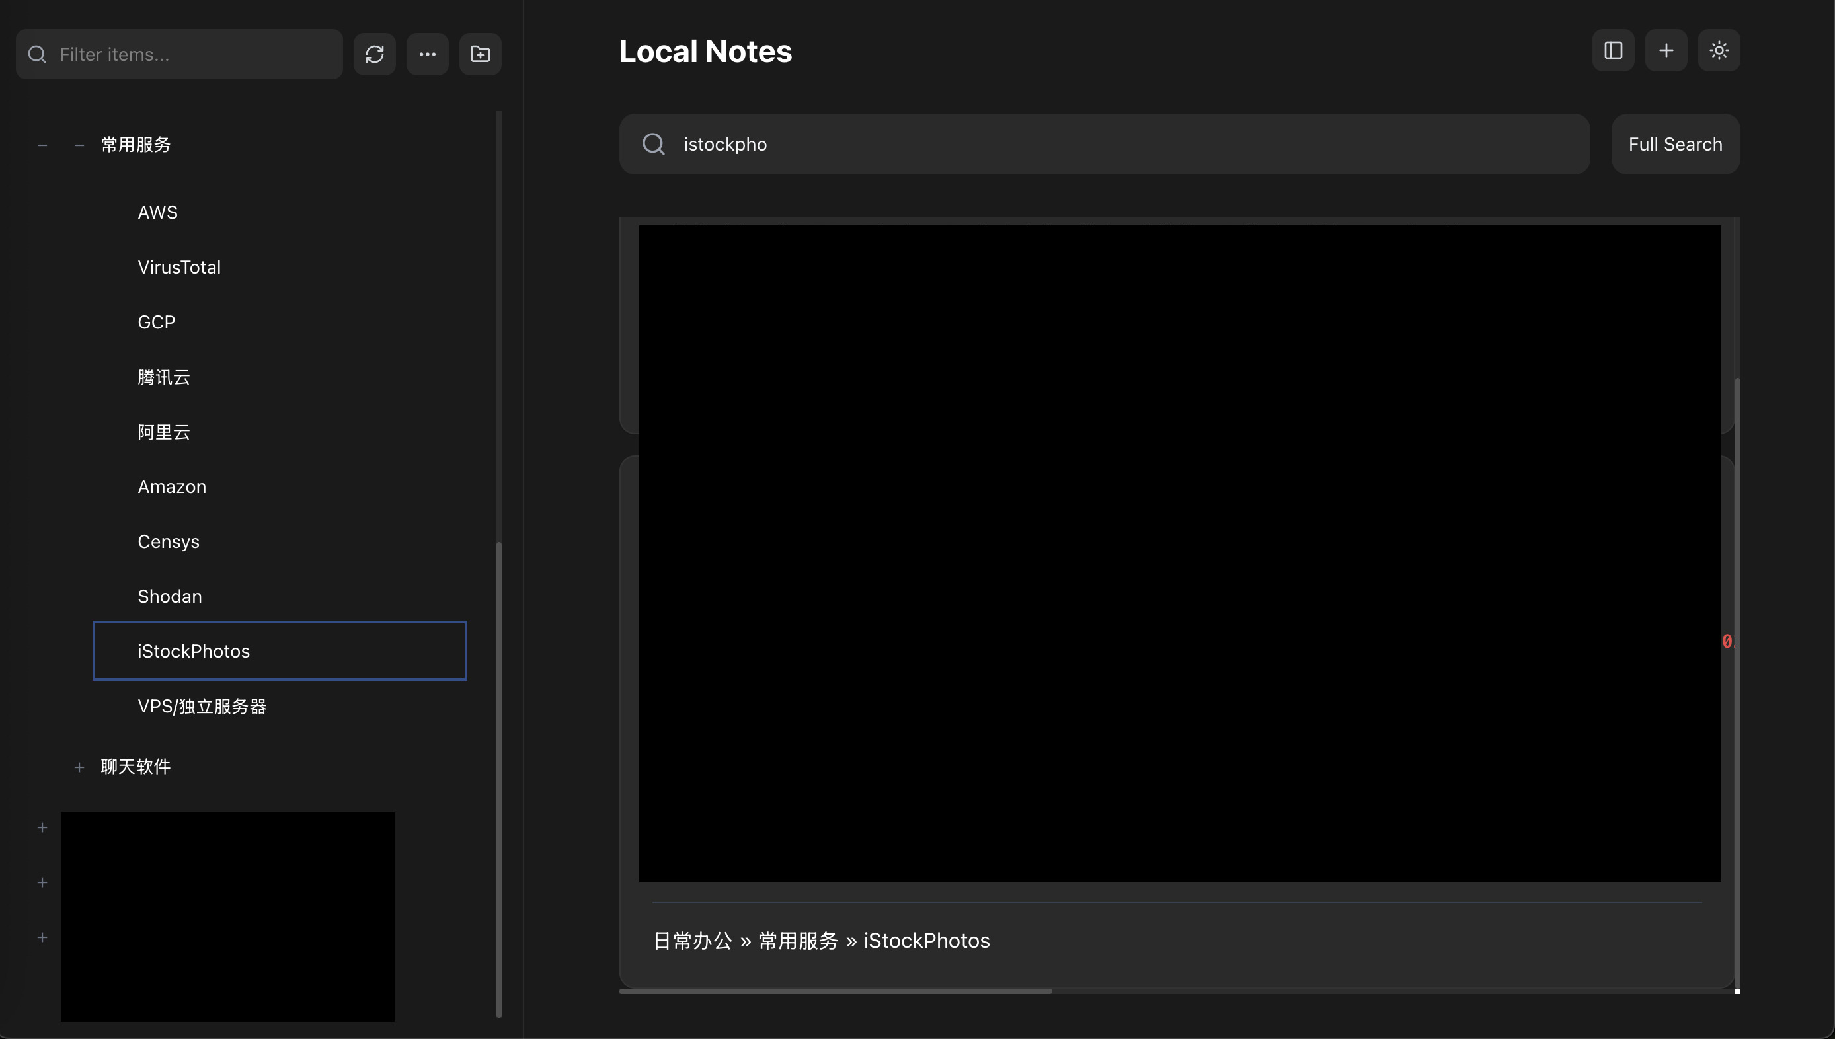
Task: Select the 腾讯云 entry
Action: tap(163, 377)
